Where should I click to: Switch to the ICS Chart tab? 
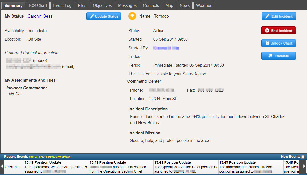click(x=38, y=5)
